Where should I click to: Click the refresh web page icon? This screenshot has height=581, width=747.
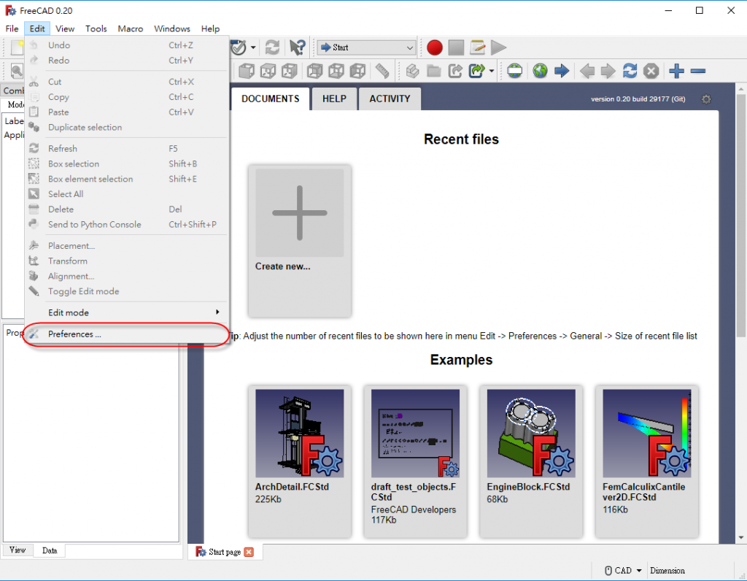pyautogui.click(x=630, y=71)
